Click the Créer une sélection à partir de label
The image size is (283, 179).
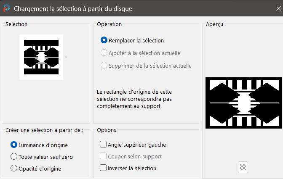tap(45, 130)
